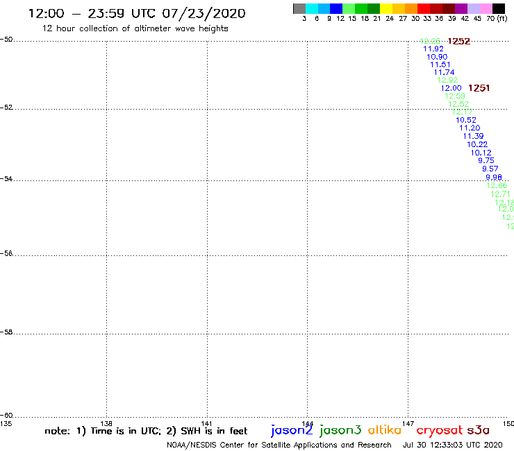Image resolution: width=514 pixels, height=451 pixels.
Task: Click the 9.98 wave height value
Action: coord(494,177)
